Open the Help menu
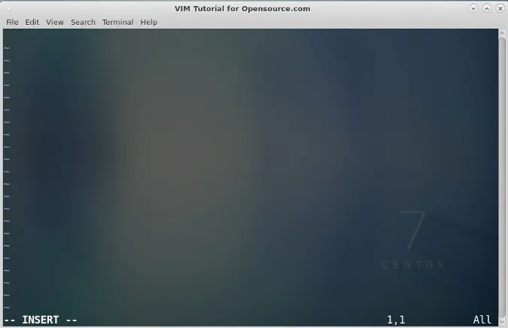Screen dimensions: 508x328 (149, 22)
